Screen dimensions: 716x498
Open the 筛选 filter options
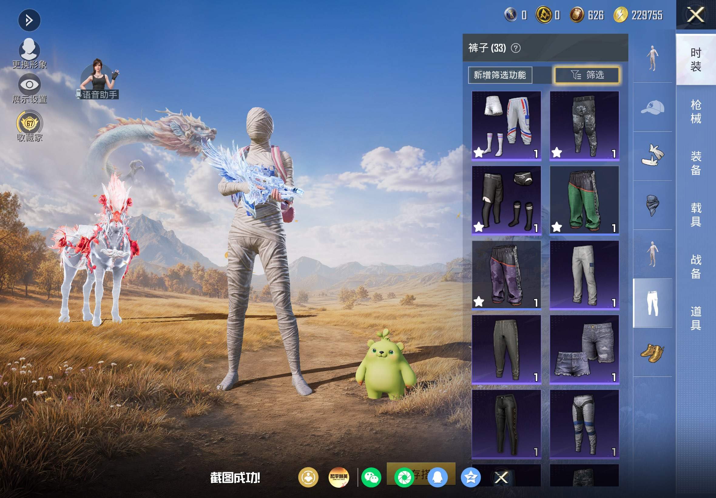(587, 75)
